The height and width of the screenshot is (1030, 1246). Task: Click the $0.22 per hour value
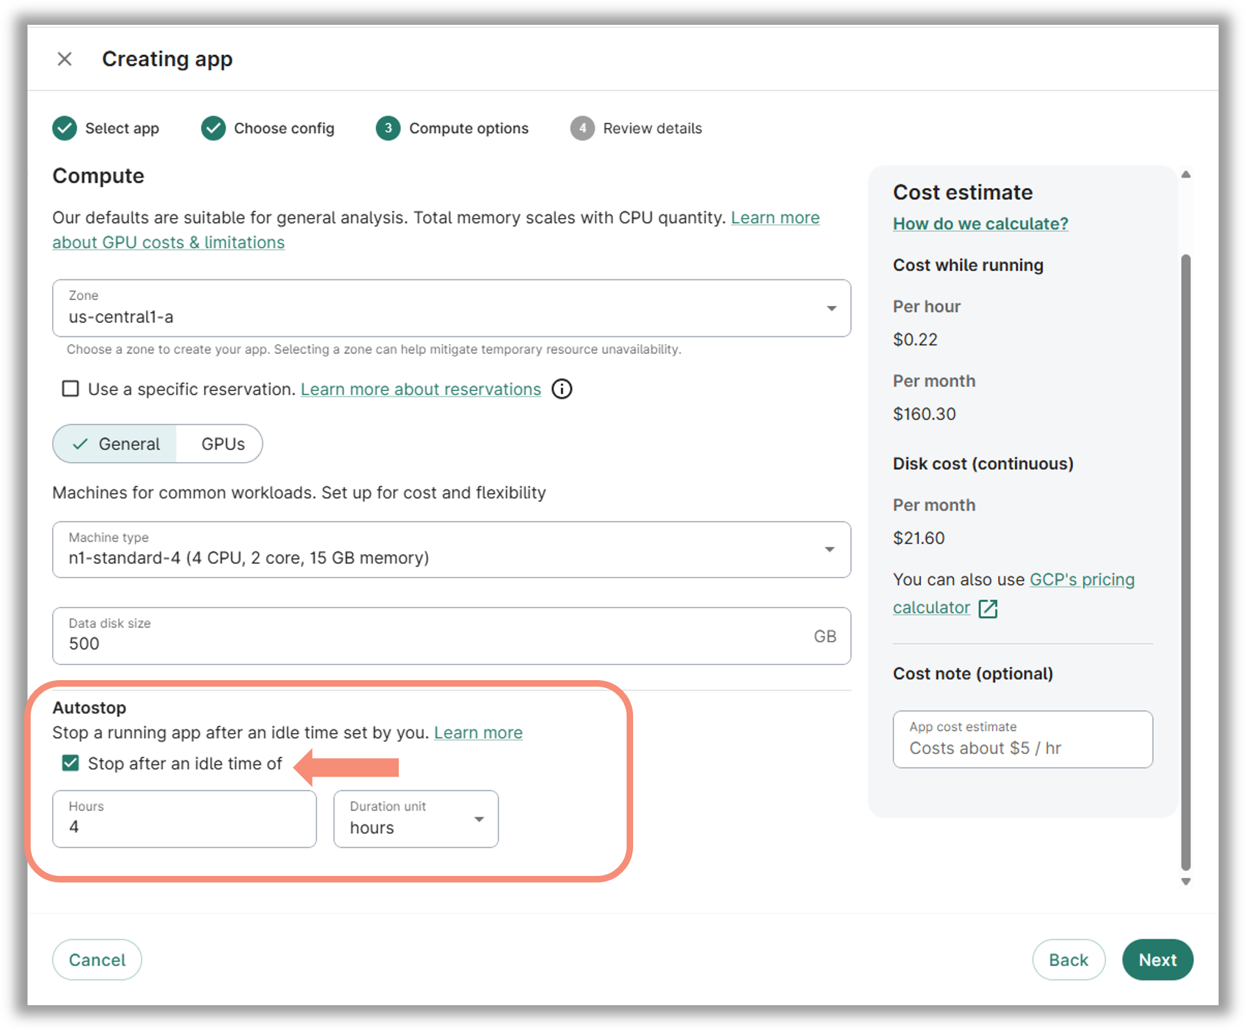coord(915,339)
